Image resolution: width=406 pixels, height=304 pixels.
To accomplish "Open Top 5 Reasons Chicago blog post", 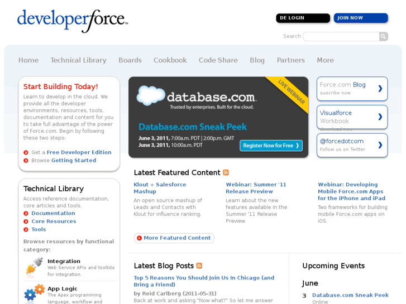I will [x=204, y=281].
